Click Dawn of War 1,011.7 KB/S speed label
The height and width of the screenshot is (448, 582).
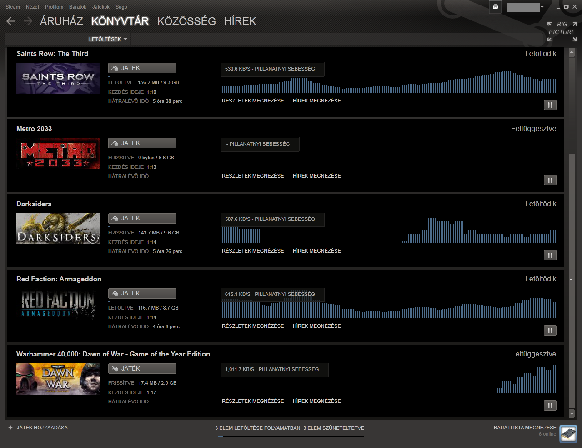[274, 369]
